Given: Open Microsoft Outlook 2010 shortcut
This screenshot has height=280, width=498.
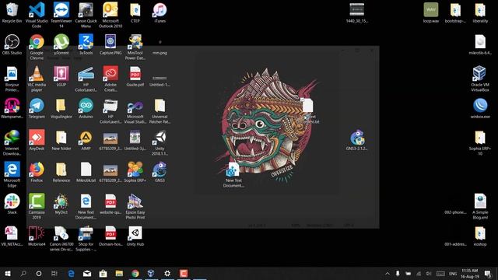Looking at the screenshot, I should coord(110,15).
